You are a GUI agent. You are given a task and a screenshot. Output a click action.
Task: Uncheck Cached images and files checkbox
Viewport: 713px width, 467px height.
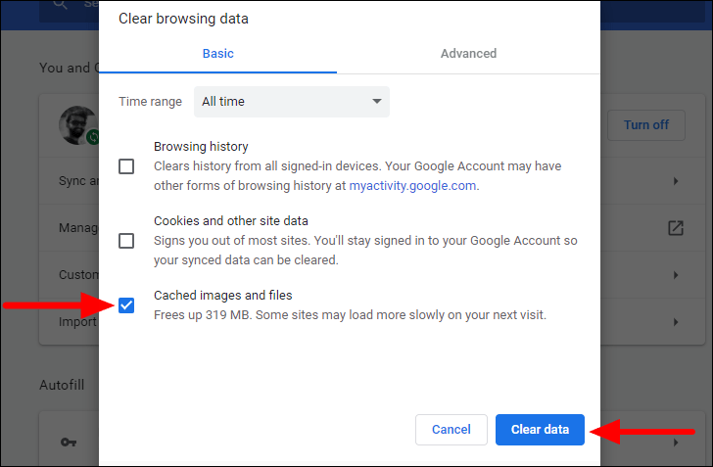tap(126, 305)
